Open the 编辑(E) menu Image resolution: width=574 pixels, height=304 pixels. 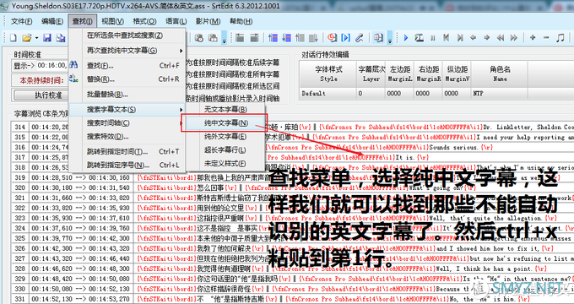[52, 21]
